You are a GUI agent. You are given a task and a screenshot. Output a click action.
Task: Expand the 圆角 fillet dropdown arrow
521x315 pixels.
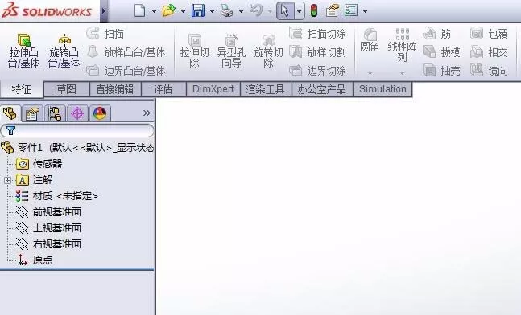point(370,73)
